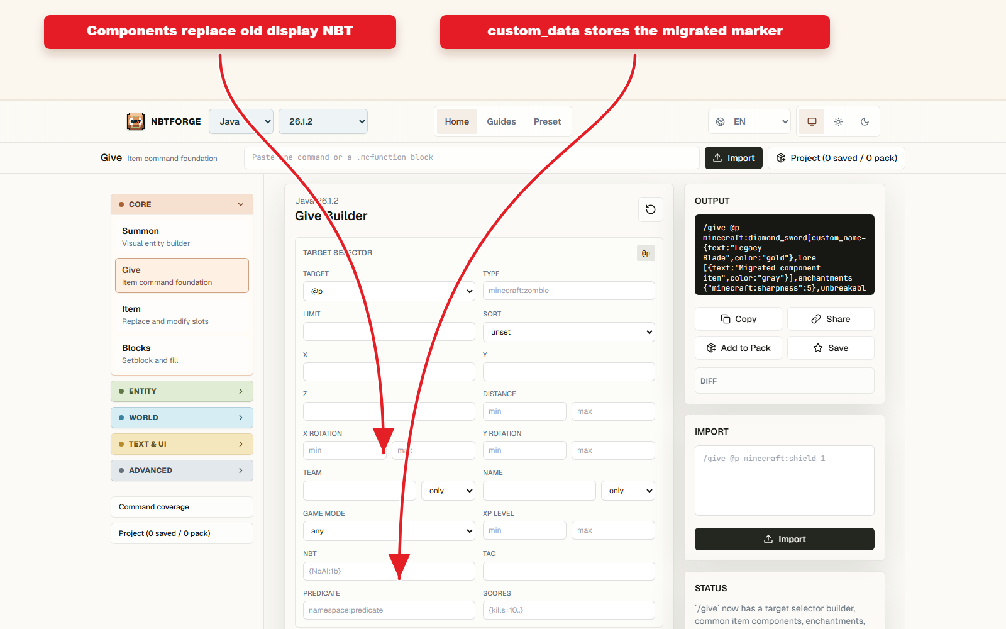Viewport: 1006px width, 629px height.
Task: Switch to dark theme moon icon
Action: (x=865, y=121)
